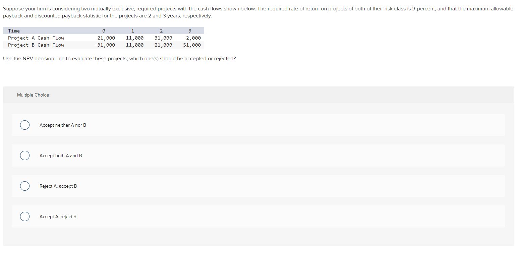The image size is (523, 257).
Task: Click the 'Multiple Choice' header label
Action: 33,95
